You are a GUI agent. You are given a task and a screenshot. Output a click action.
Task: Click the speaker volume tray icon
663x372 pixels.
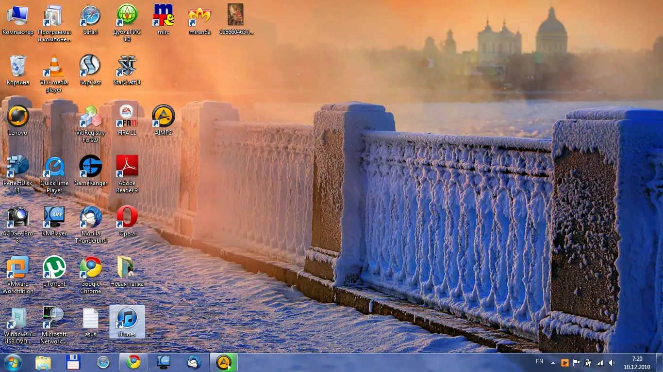tap(612, 362)
